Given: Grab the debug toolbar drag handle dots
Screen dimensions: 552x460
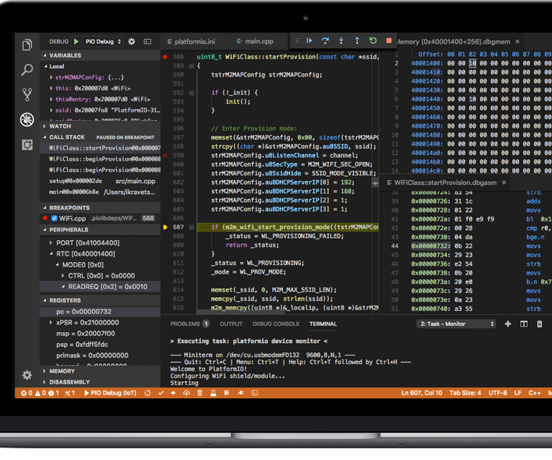Looking at the screenshot, I should point(297,41).
